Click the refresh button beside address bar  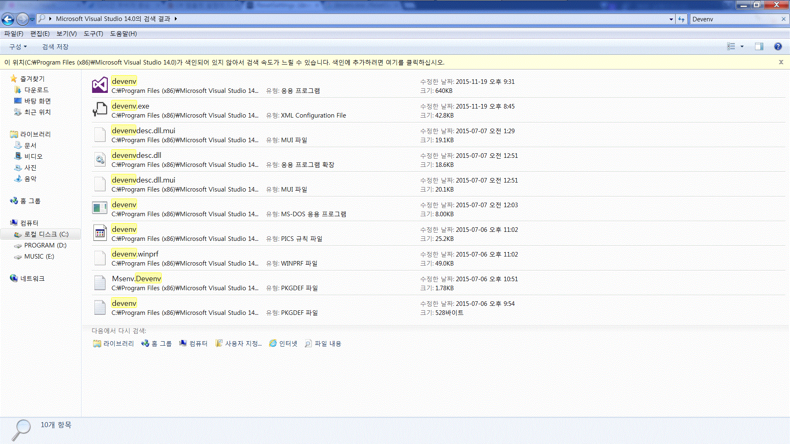pos(681,19)
